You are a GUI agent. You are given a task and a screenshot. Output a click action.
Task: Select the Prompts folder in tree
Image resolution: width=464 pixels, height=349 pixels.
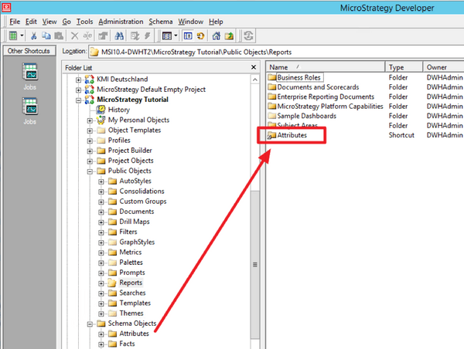(x=132, y=273)
